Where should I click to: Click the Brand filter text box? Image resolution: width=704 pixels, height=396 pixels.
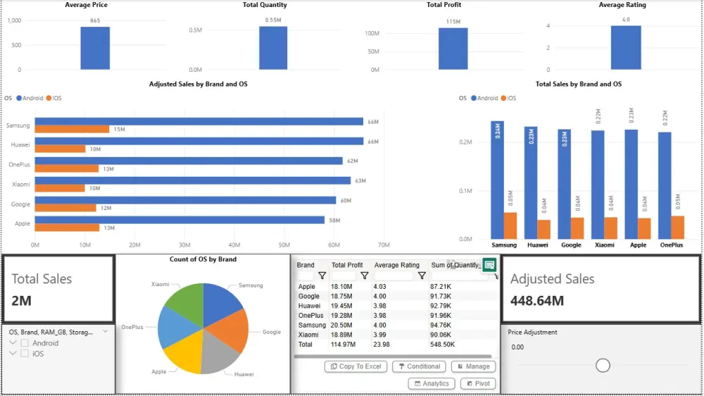click(x=306, y=276)
